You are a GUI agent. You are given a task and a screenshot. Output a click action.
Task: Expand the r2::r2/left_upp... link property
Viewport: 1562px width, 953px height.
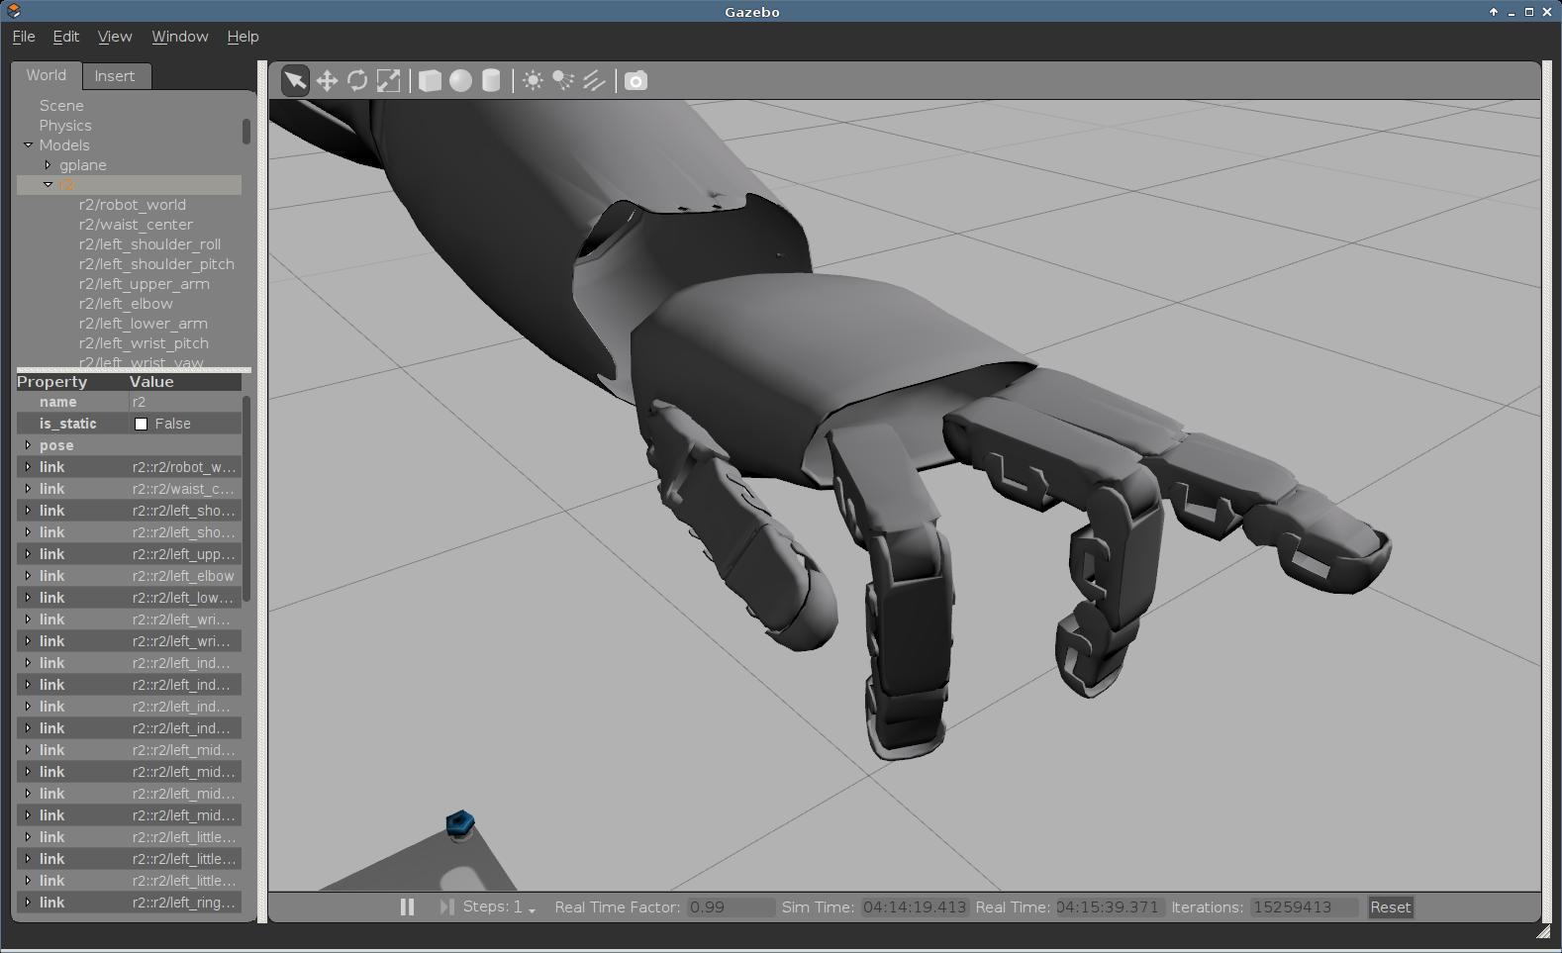(x=28, y=554)
